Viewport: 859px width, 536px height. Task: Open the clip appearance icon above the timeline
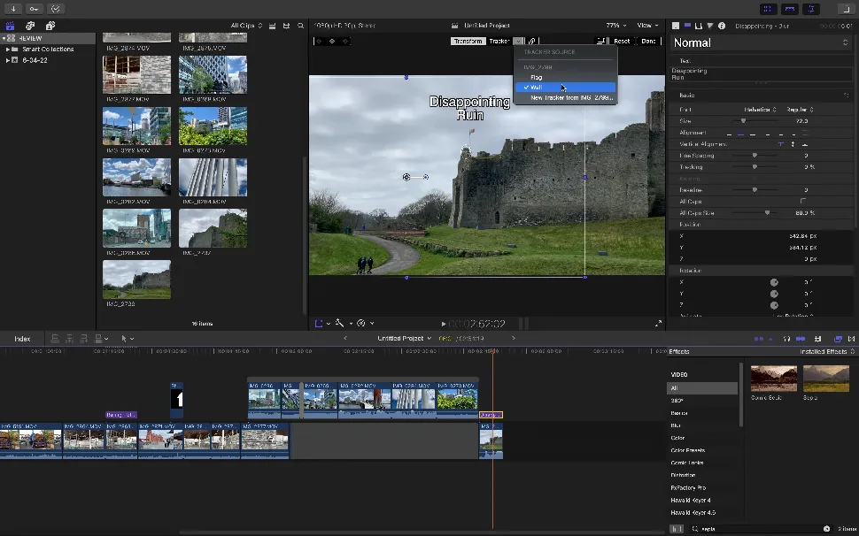(816, 338)
